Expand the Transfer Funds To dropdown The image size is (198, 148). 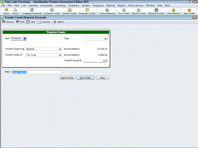[x=60, y=55]
